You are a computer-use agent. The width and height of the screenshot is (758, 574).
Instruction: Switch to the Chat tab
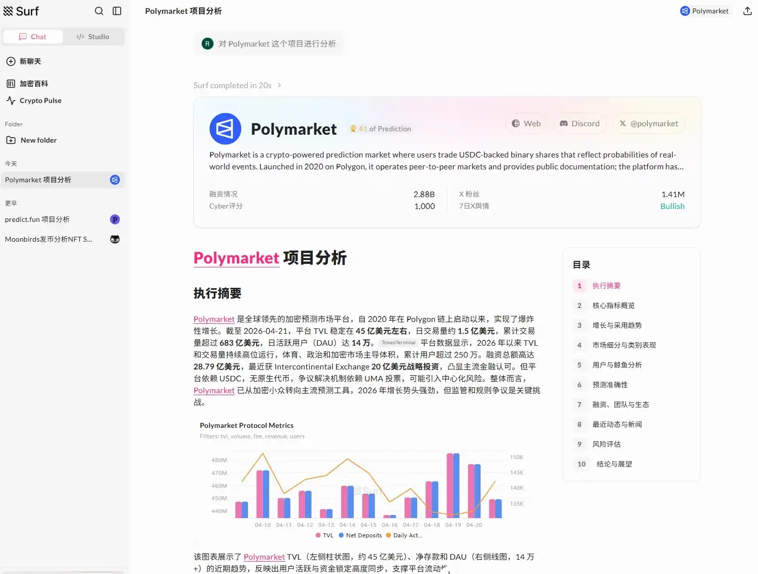pyautogui.click(x=33, y=37)
